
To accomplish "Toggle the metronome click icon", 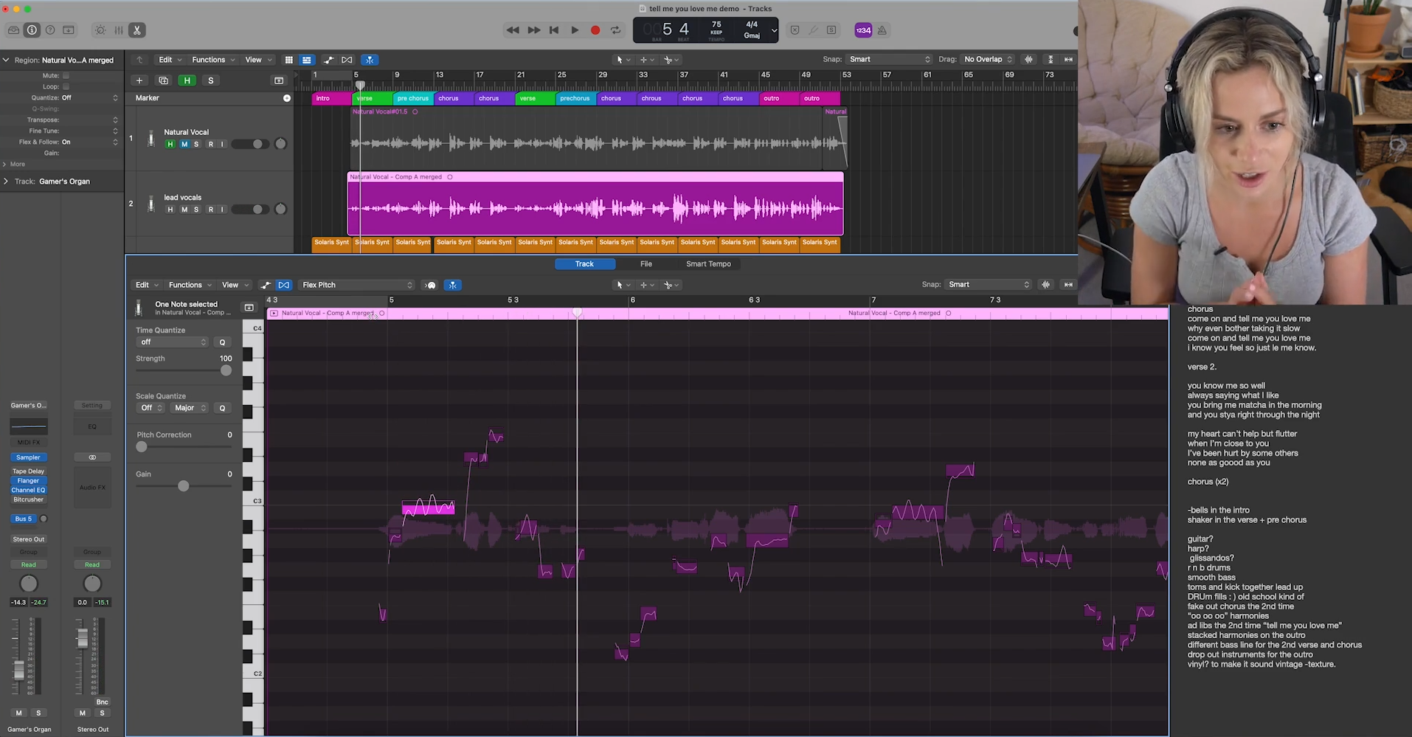I will pyautogui.click(x=882, y=30).
